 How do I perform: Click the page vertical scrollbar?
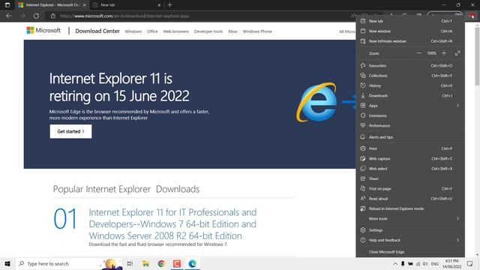pyautogui.click(x=477, y=56)
